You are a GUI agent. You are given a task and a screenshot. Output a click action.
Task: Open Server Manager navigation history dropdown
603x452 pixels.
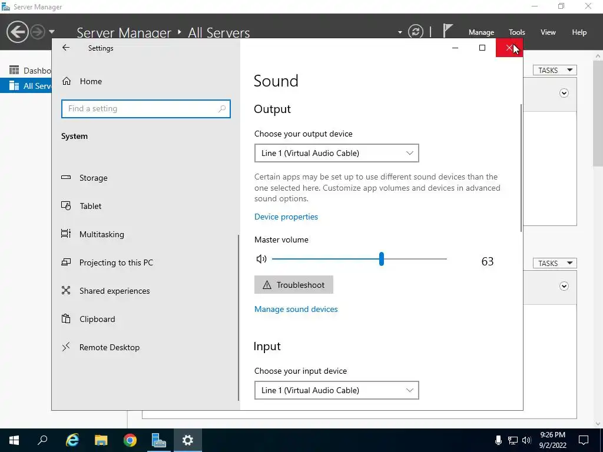tap(52, 32)
